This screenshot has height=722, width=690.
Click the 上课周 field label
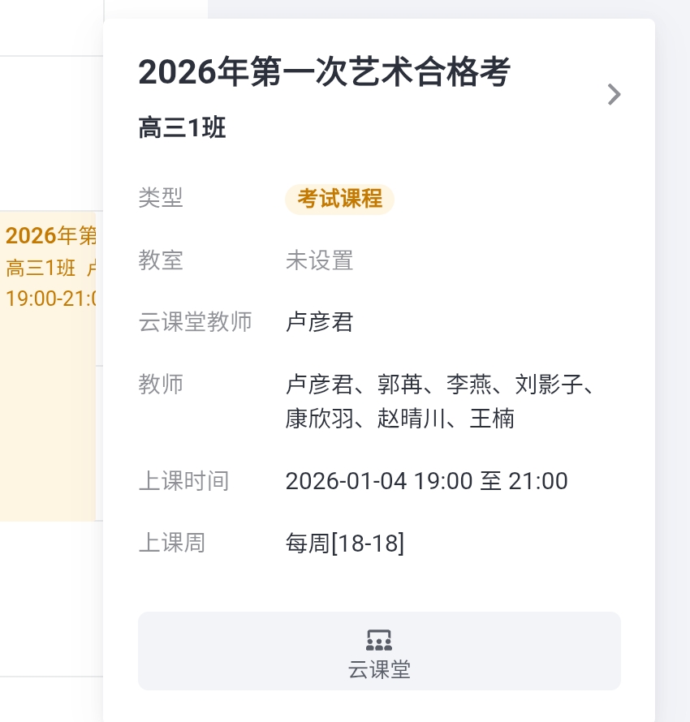pos(171,543)
